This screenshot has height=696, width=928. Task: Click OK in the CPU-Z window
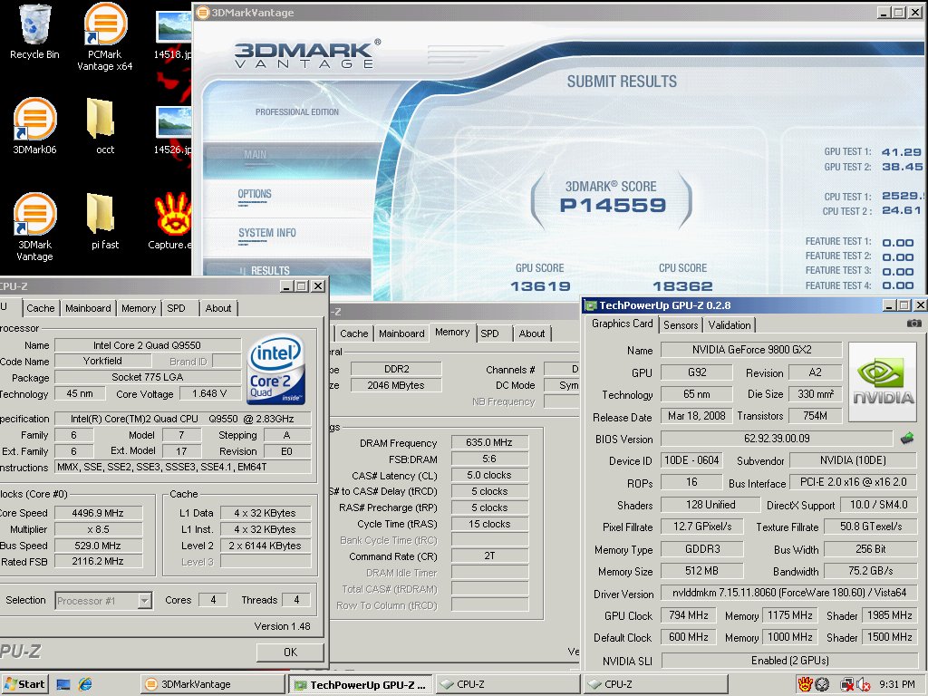coord(290,652)
